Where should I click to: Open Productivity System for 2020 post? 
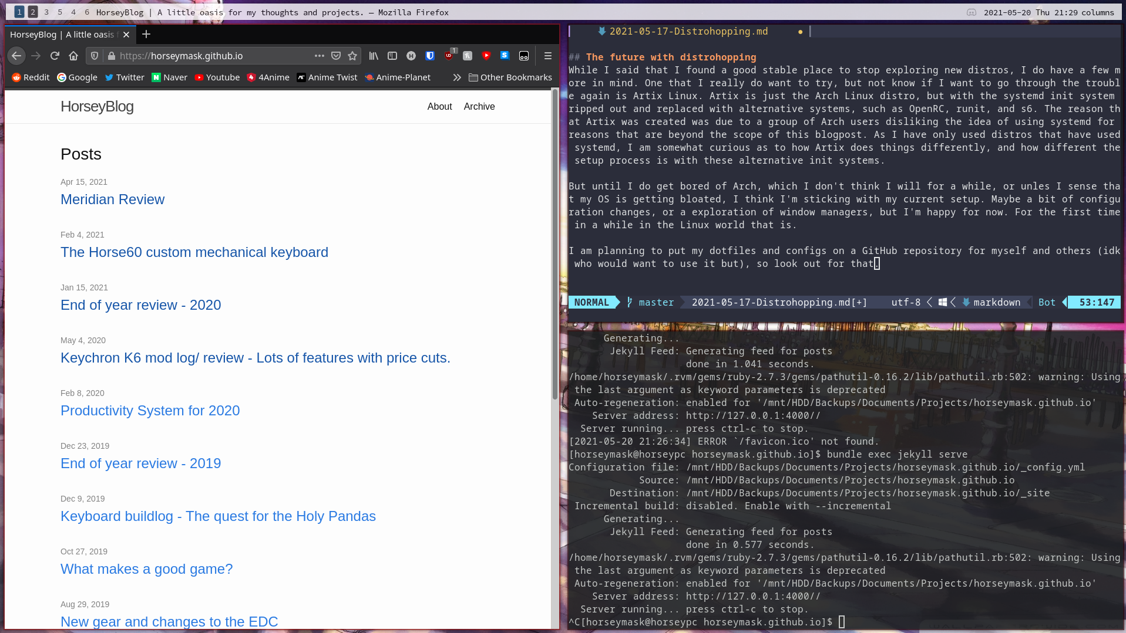point(150,411)
